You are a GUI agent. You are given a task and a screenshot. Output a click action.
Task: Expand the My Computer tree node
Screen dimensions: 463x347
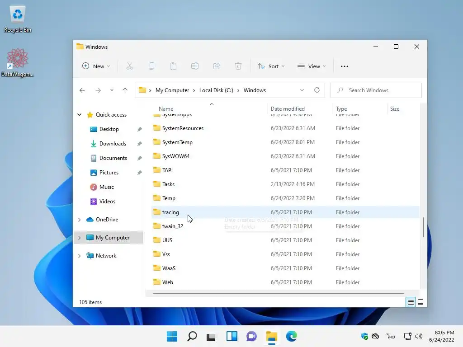pos(80,238)
